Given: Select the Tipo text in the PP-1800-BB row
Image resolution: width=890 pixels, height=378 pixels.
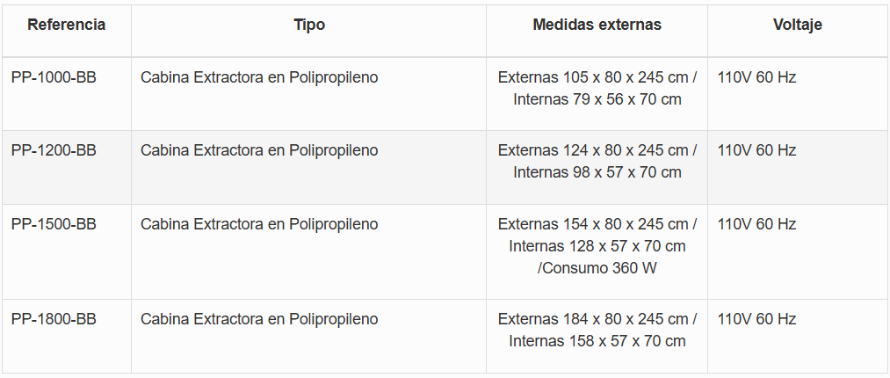Looking at the screenshot, I should (259, 319).
